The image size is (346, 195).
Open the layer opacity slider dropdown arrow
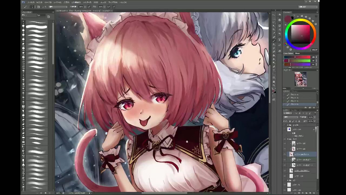[x=314, y=117]
